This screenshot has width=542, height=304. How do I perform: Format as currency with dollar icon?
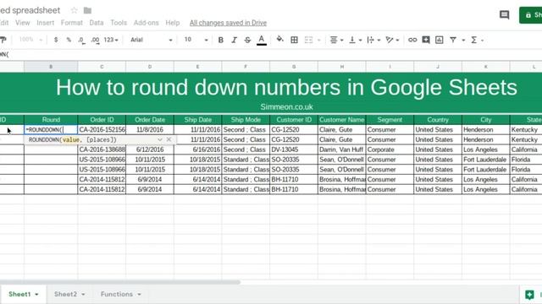click(56, 40)
